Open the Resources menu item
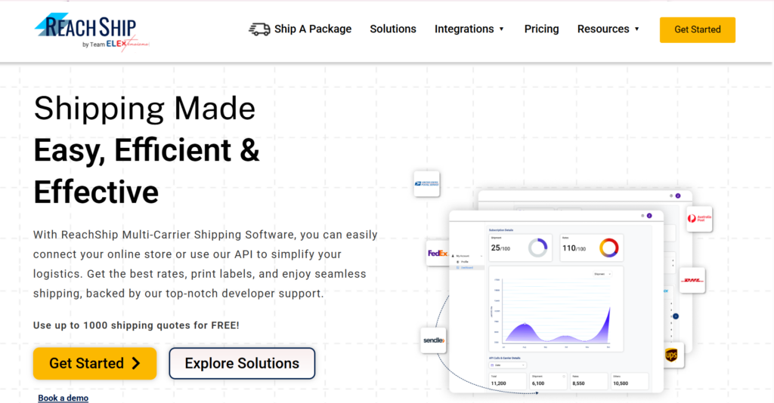 [603, 29]
